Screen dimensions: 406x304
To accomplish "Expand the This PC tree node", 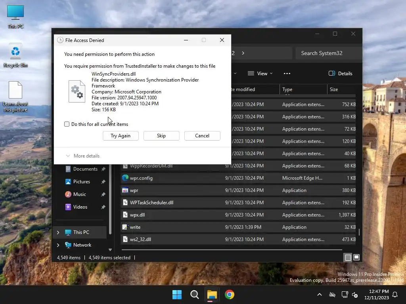I will (x=58, y=232).
